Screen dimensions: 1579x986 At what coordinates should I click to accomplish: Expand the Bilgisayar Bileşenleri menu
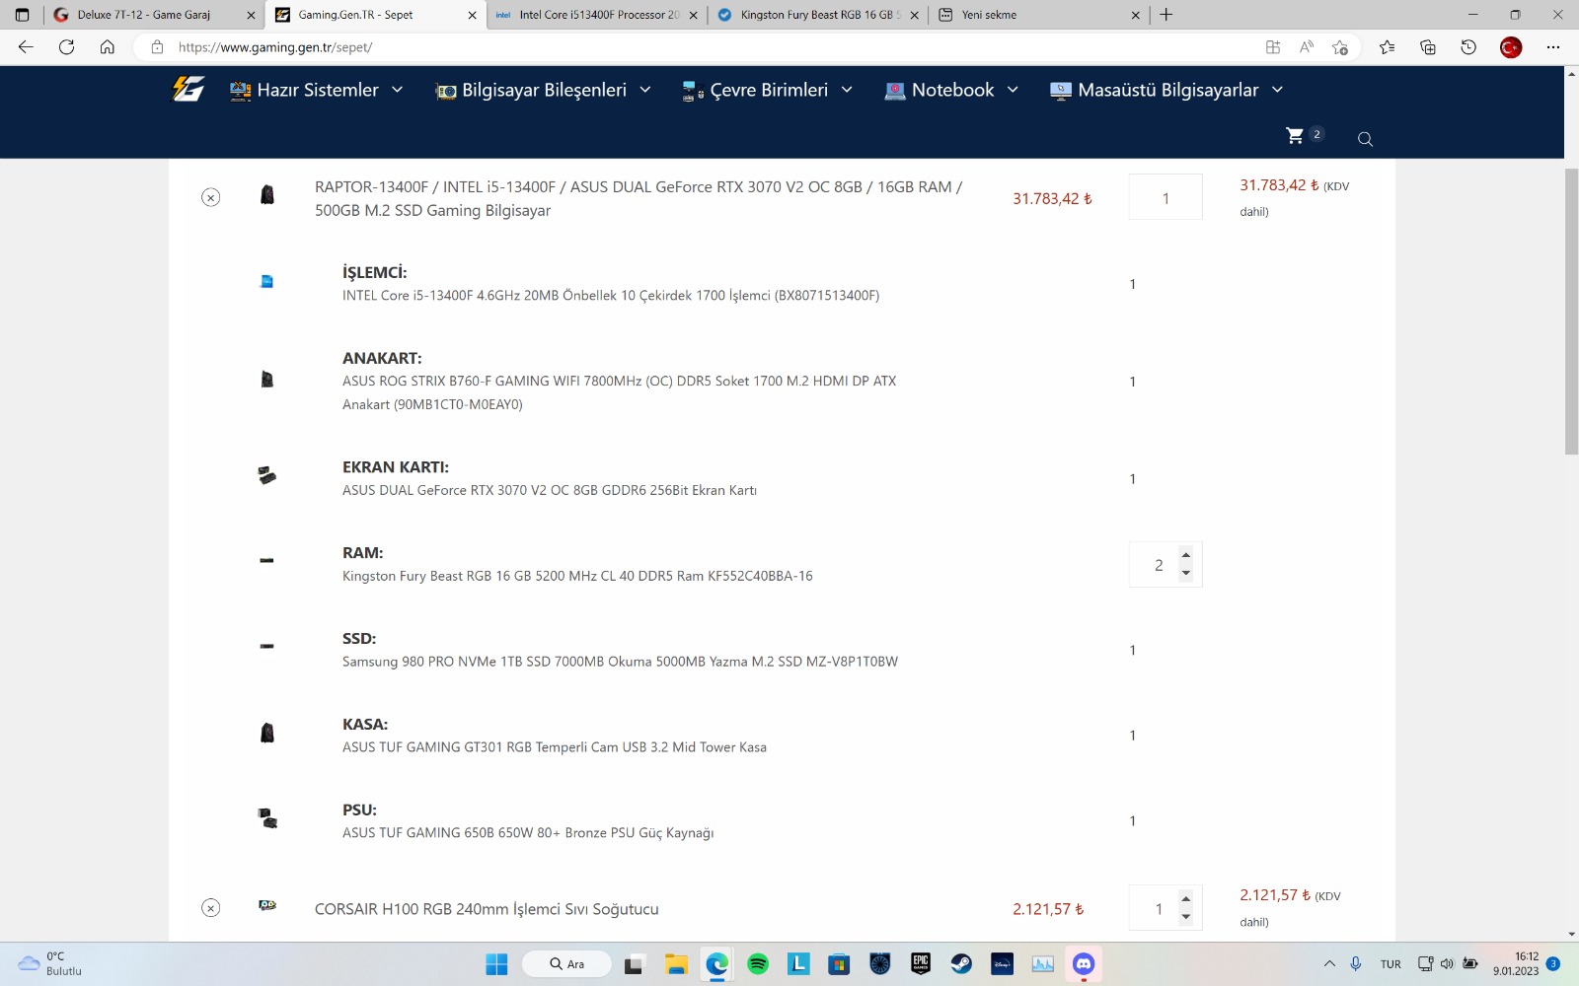543,90
